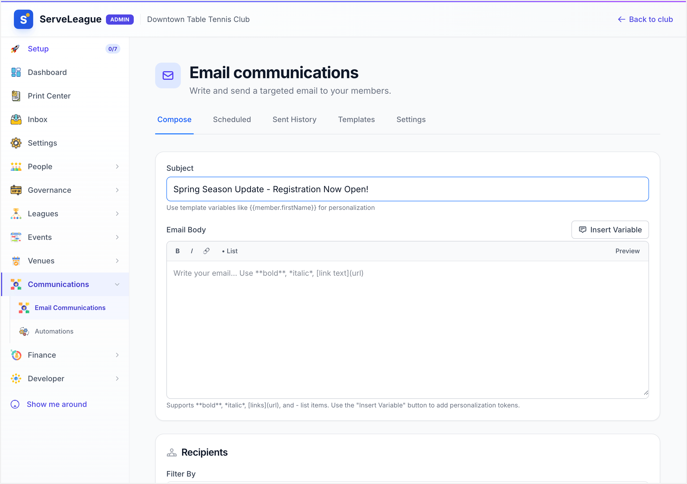Click the Inbox tray icon

click(16, 119)
